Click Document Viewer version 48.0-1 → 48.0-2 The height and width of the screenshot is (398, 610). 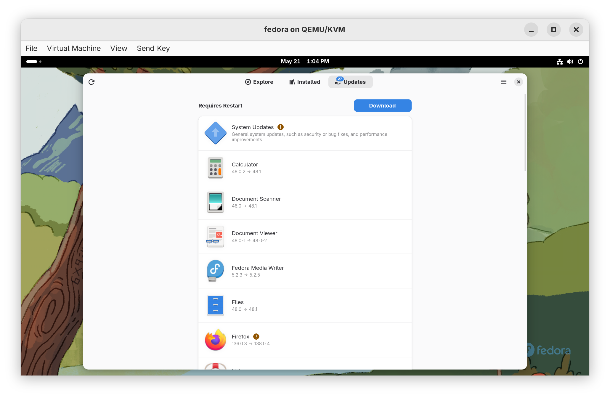click(x=249, y=241)
